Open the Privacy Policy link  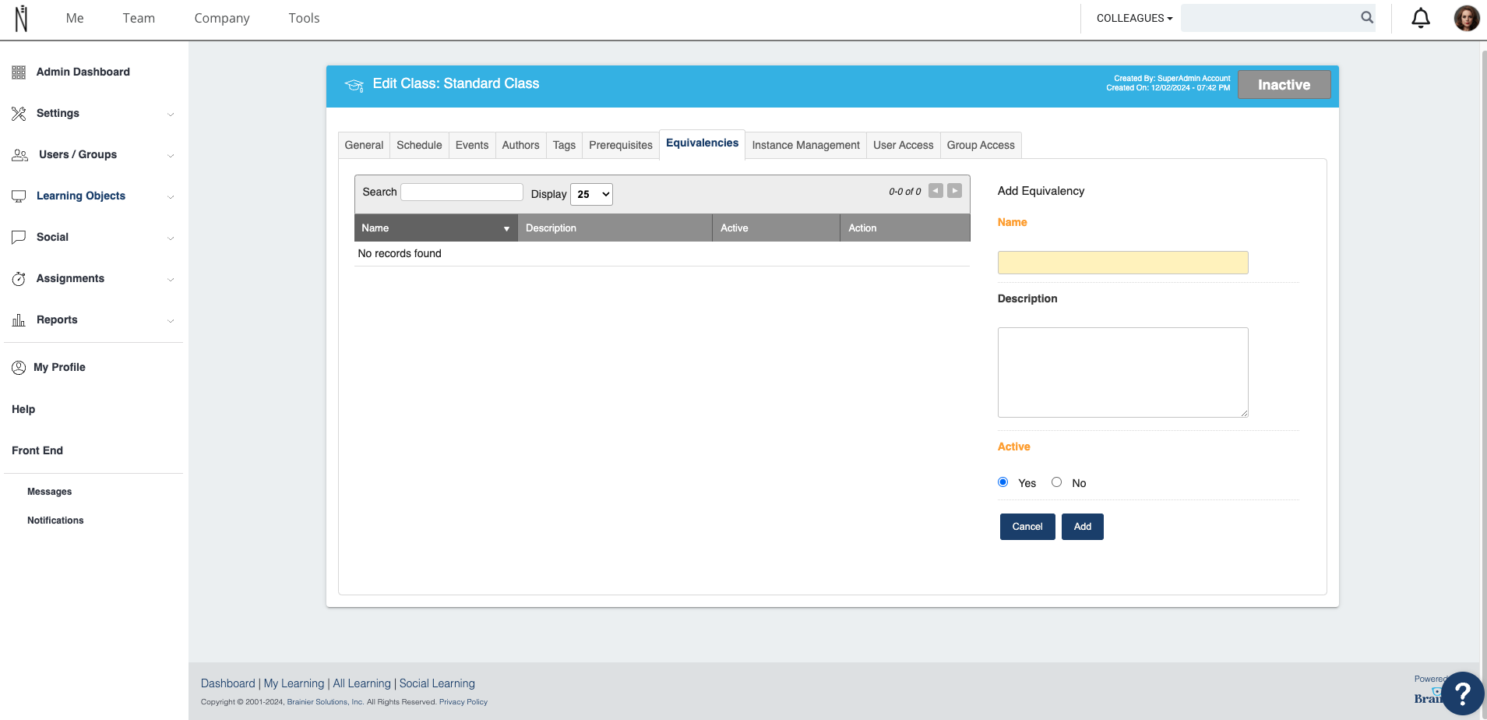coord(463,702)
